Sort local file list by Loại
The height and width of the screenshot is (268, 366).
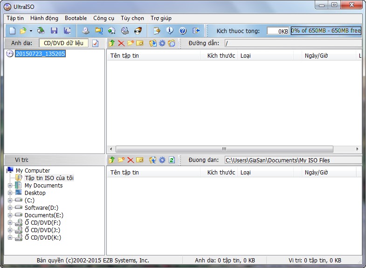[x=266, y=173]
